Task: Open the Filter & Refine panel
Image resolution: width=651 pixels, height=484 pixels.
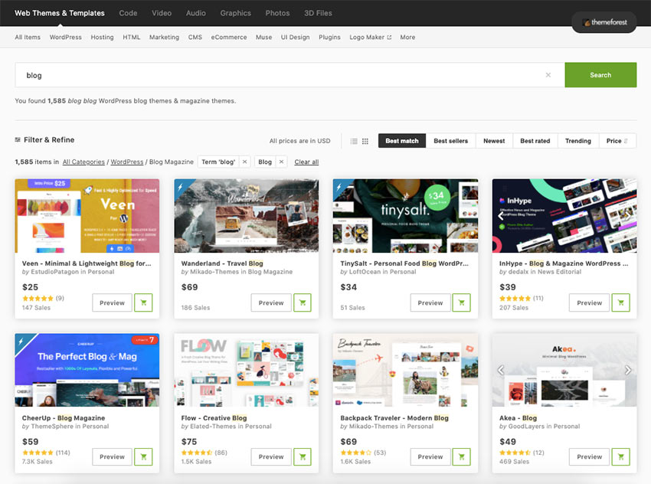Action: pyautogui.click(x=45, y=140)
